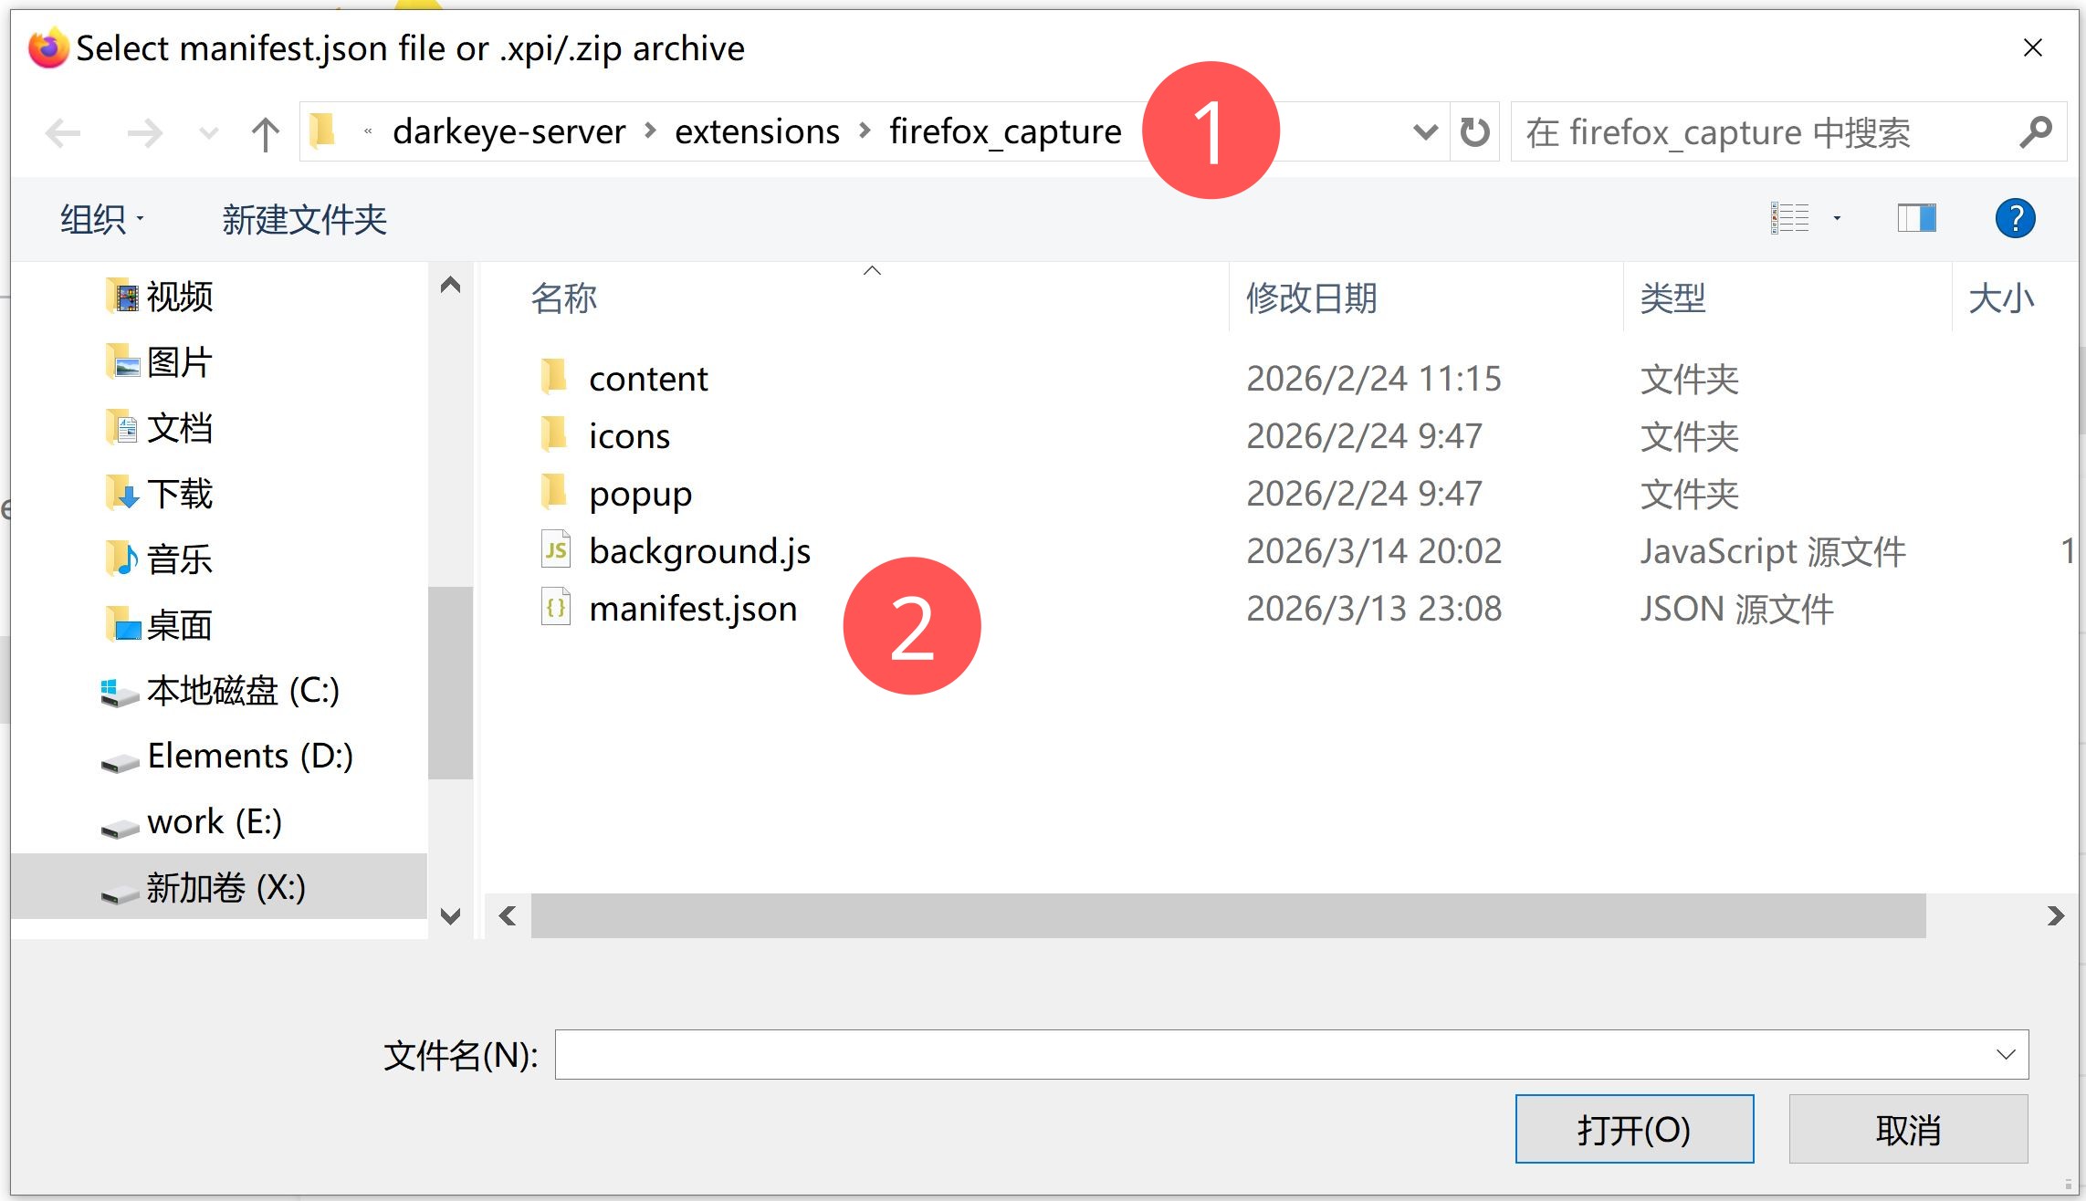Expand the address bar history dropdown
This screenshot has height=1201, width=2086.
[x=1424, y=133]
